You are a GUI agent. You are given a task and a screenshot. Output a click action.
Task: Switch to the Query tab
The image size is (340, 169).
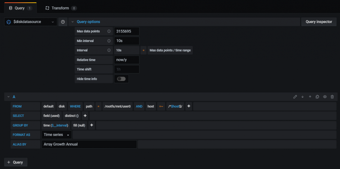pyautogui.click(x=20, y=8)
